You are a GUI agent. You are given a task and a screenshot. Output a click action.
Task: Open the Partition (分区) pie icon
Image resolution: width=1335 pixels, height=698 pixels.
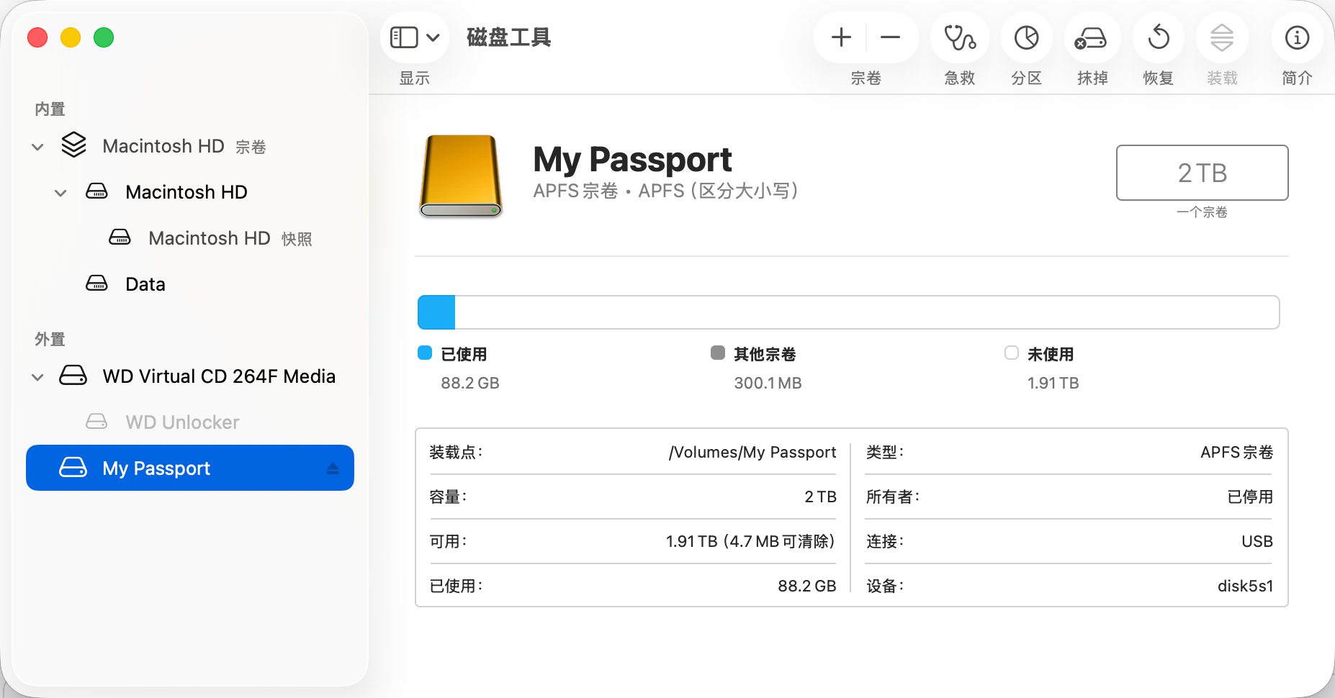coord(1026,38)
